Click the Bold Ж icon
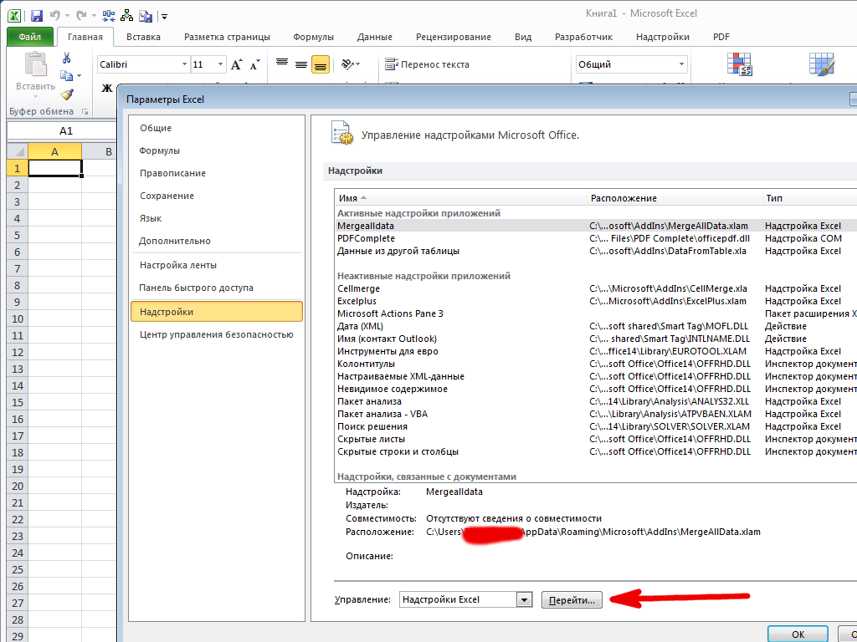The width and height of the screenshot is (857, 642). point(106,88)
